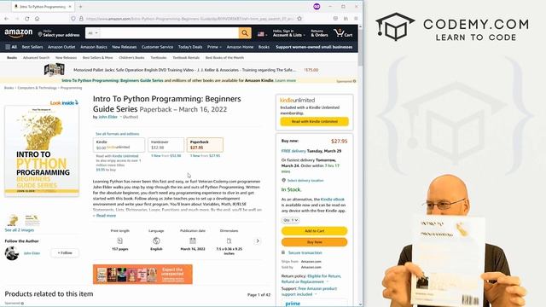This screenshot has height=307, width=546.
Task: Click the page vertical scrollbar thumb
Action: click(360, 47)
